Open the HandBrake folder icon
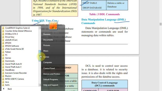 [3, 70]
